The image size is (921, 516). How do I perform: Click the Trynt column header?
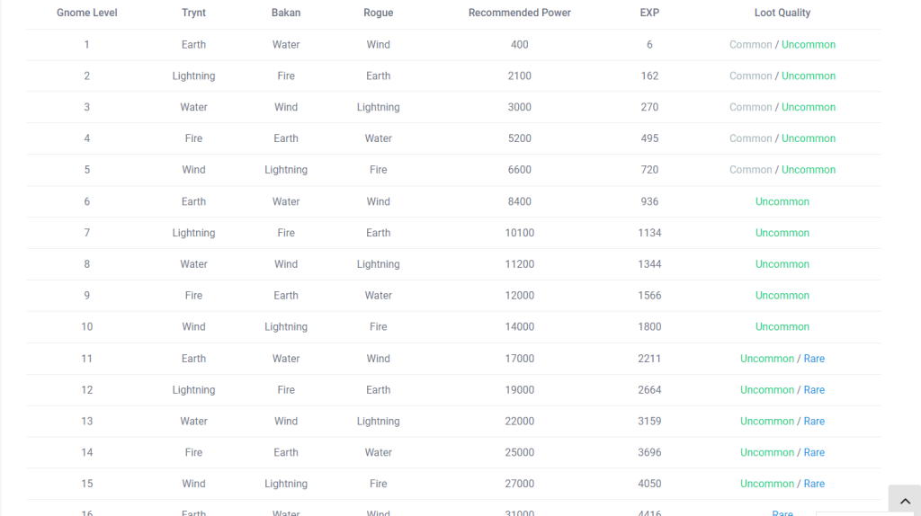coord(193,13)
